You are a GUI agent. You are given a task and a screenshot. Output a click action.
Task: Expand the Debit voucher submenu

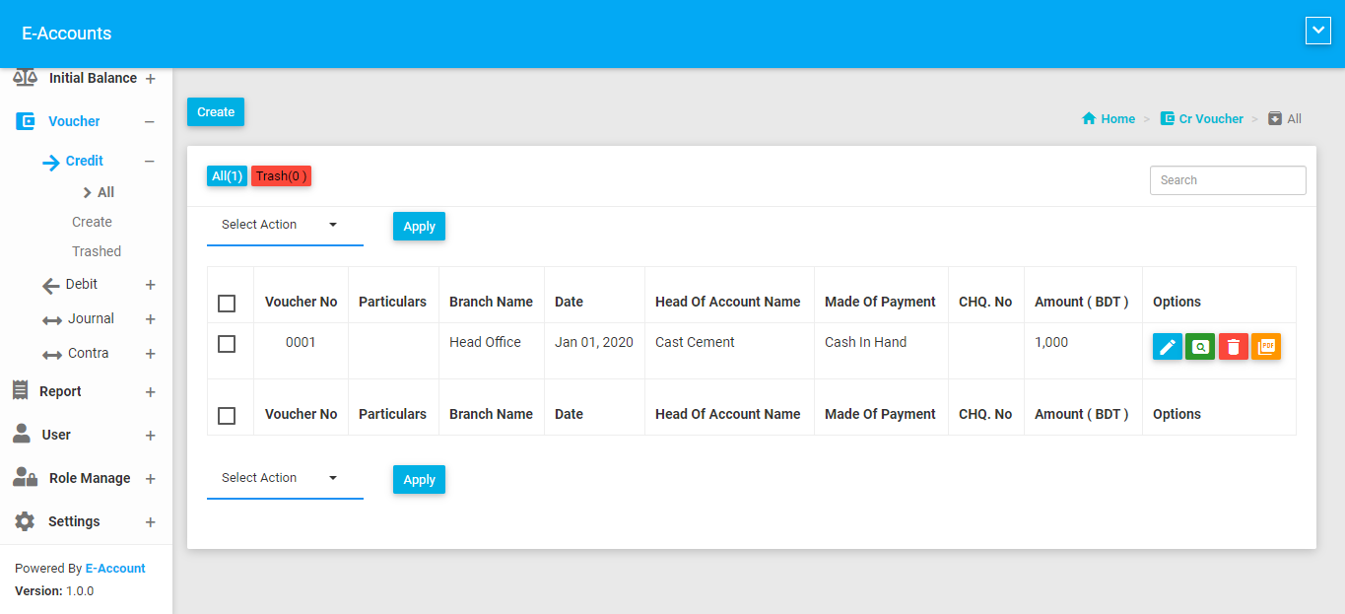150,285
